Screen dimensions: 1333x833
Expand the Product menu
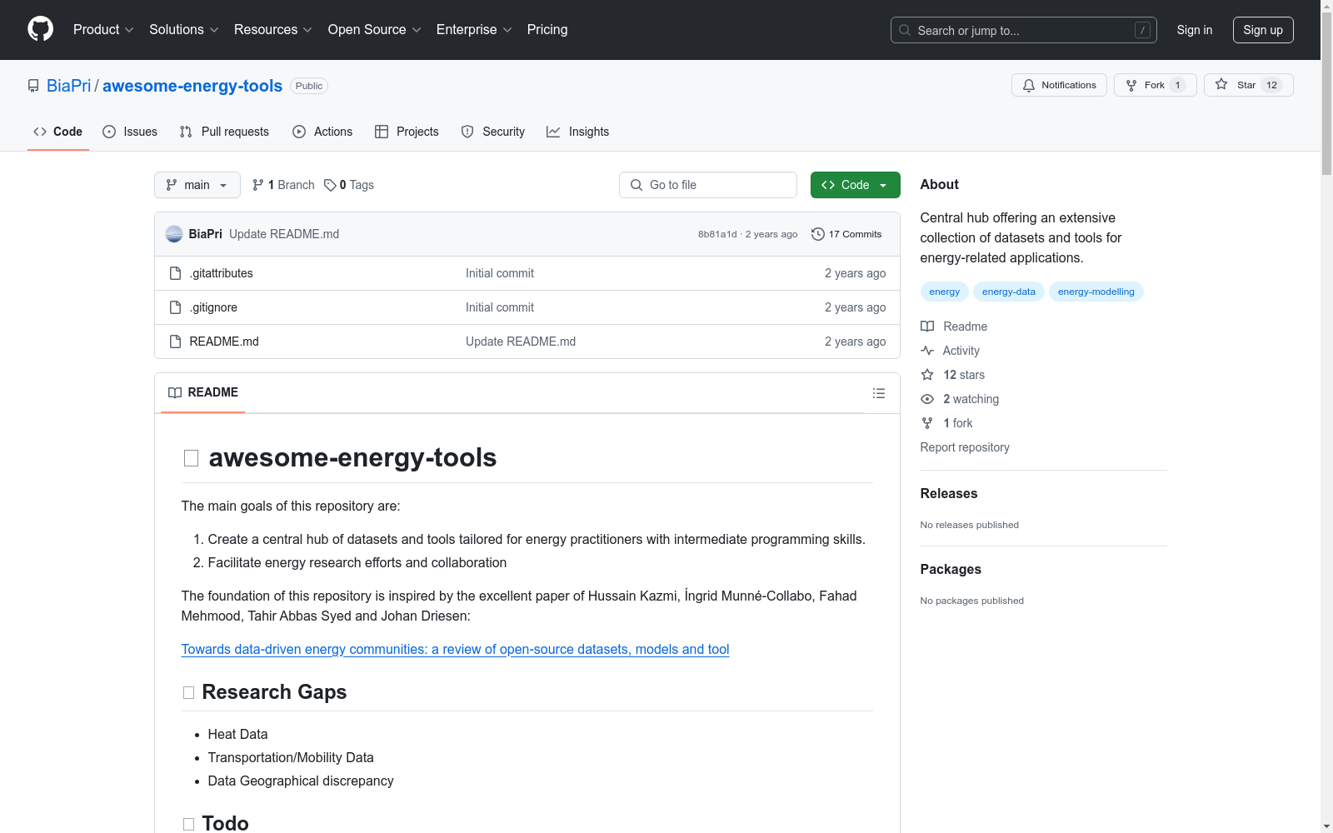point(103,29)
